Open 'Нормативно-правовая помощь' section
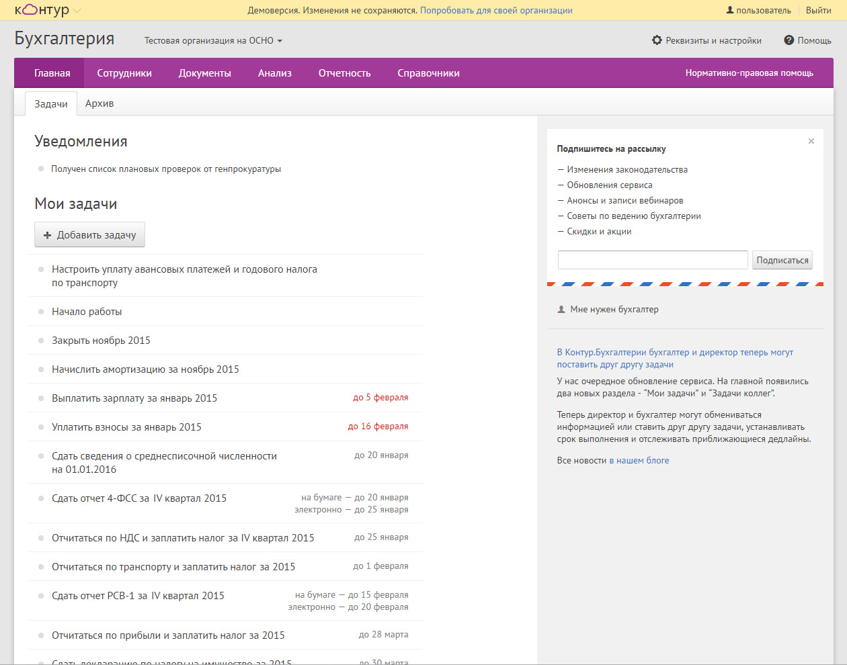This screenshot has width=847, height=665. pos(749,73)
